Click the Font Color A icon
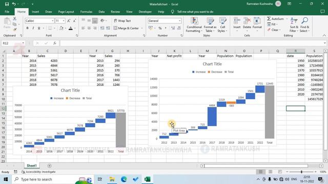Image resolution: width=328 pixels, height=184 pixels. coord(71,28)
